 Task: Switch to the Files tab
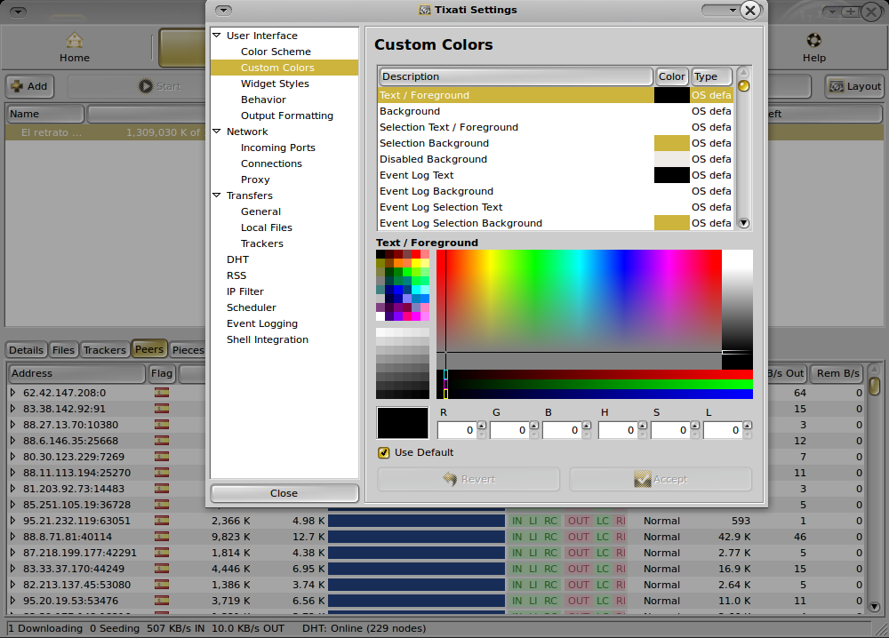[x=63, y=349]
